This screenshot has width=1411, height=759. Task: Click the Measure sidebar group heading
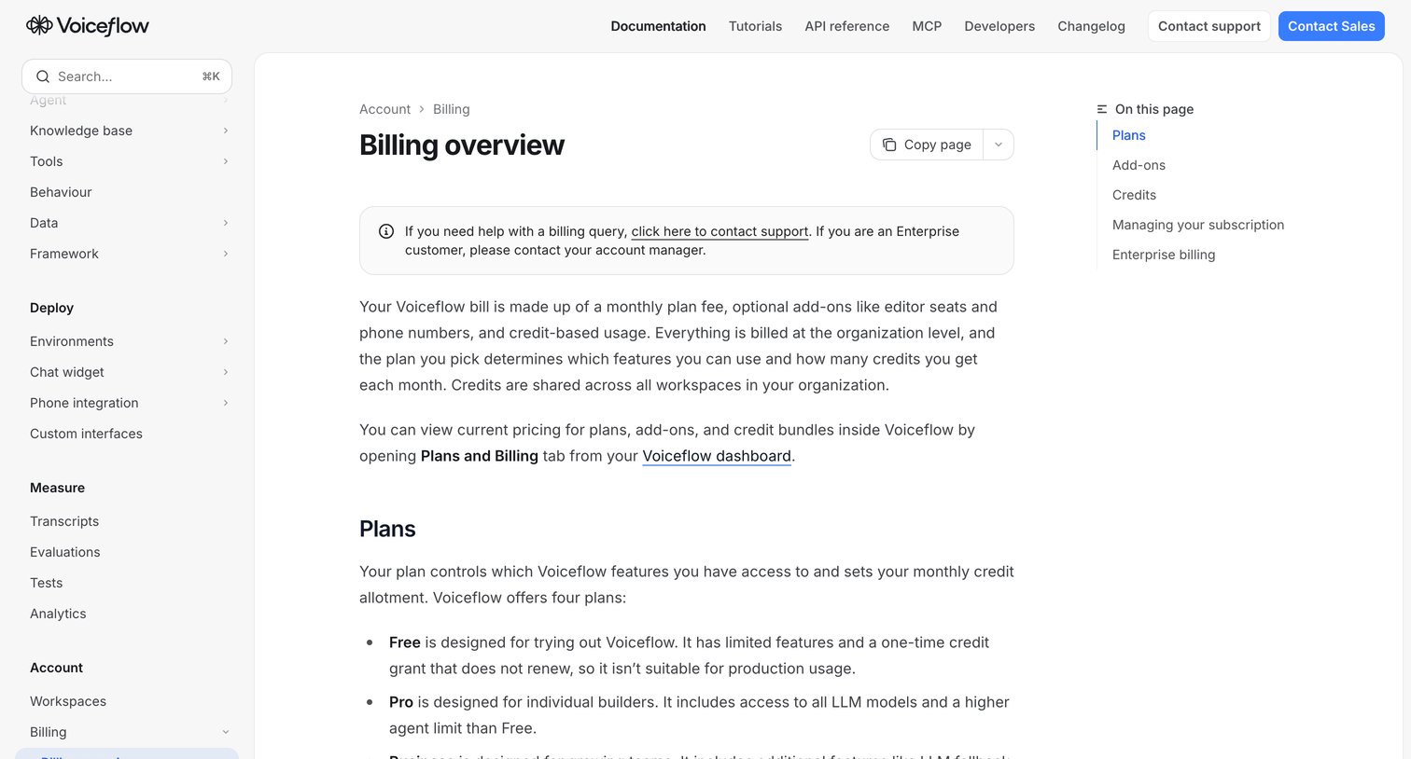[x=57, y=488]
